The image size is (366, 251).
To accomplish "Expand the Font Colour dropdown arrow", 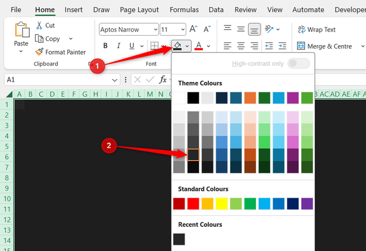I will coord(208,46).
